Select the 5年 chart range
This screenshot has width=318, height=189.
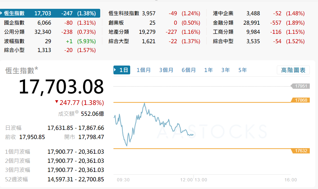[x=242, y=70]
